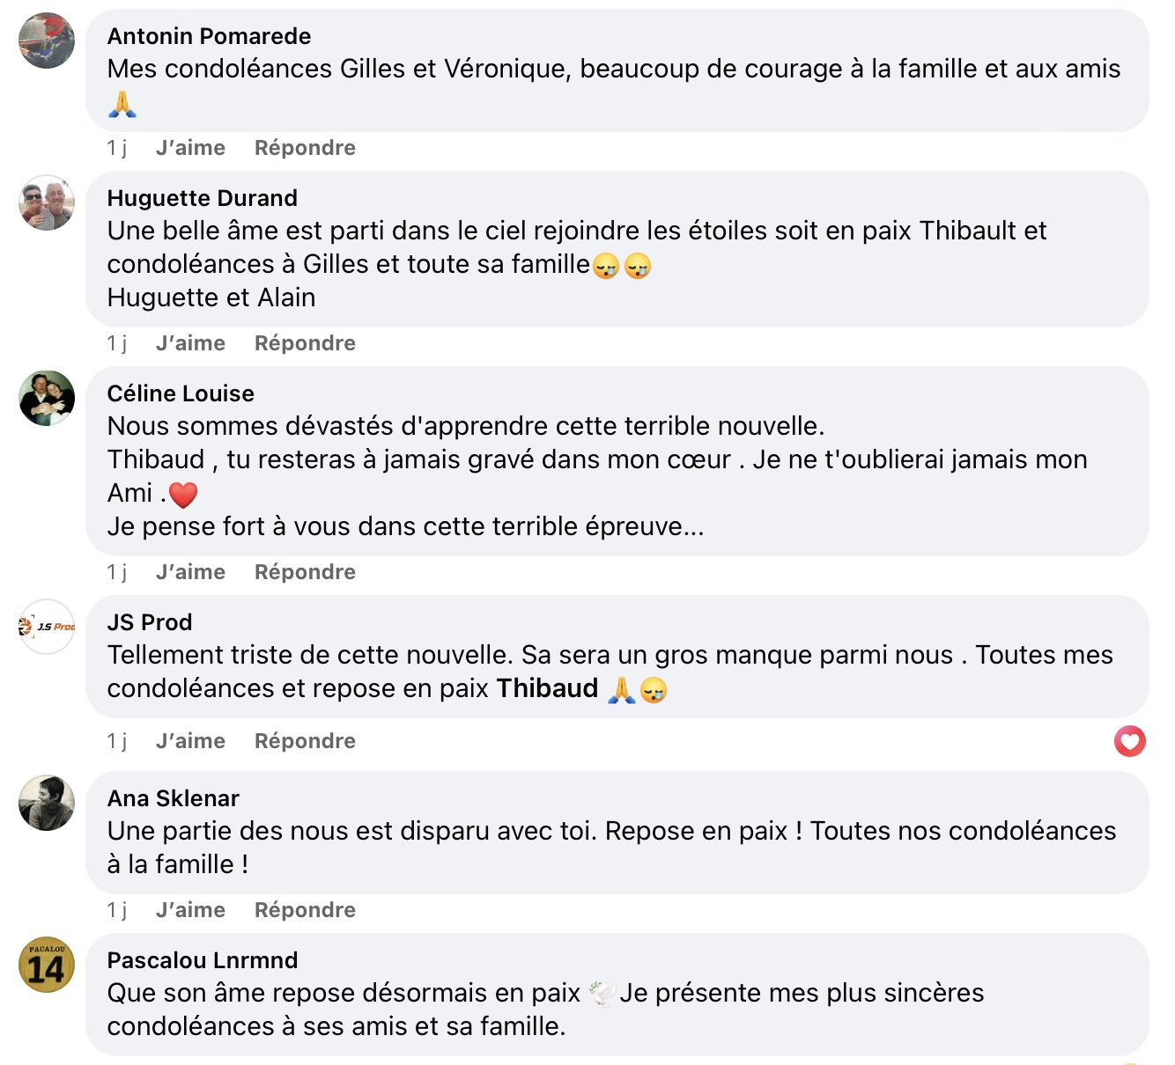The height and width of the screenshot is (1065, 1175).
Task: Click the heart reaction on JS Prod's comment
Action: pyautogui.click(x=1129, y=741)
